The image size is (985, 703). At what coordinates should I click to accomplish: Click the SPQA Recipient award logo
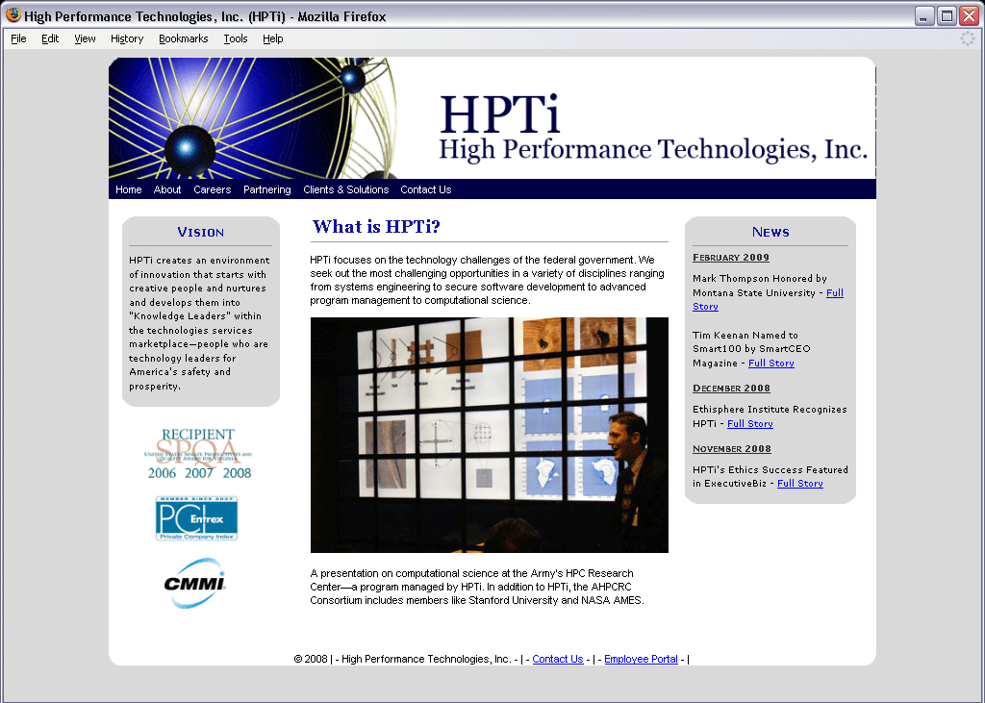198,454
